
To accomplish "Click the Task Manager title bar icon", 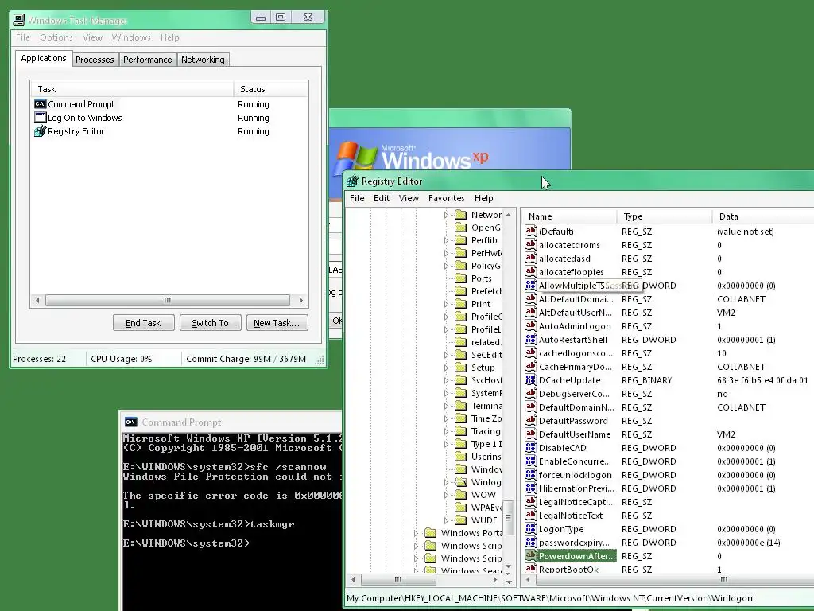I will pos(19,20).
